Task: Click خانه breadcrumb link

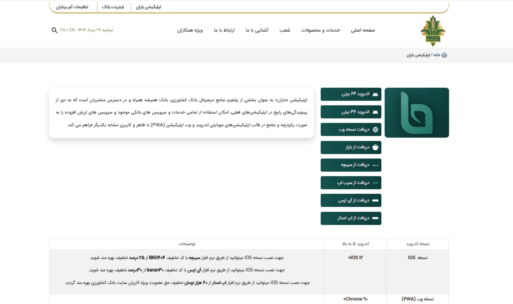Action: tap(437, 55)
